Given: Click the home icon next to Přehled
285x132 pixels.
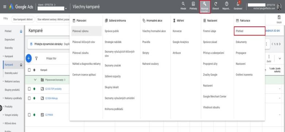Looking at the screenshot, I should [x=21, y=31].
